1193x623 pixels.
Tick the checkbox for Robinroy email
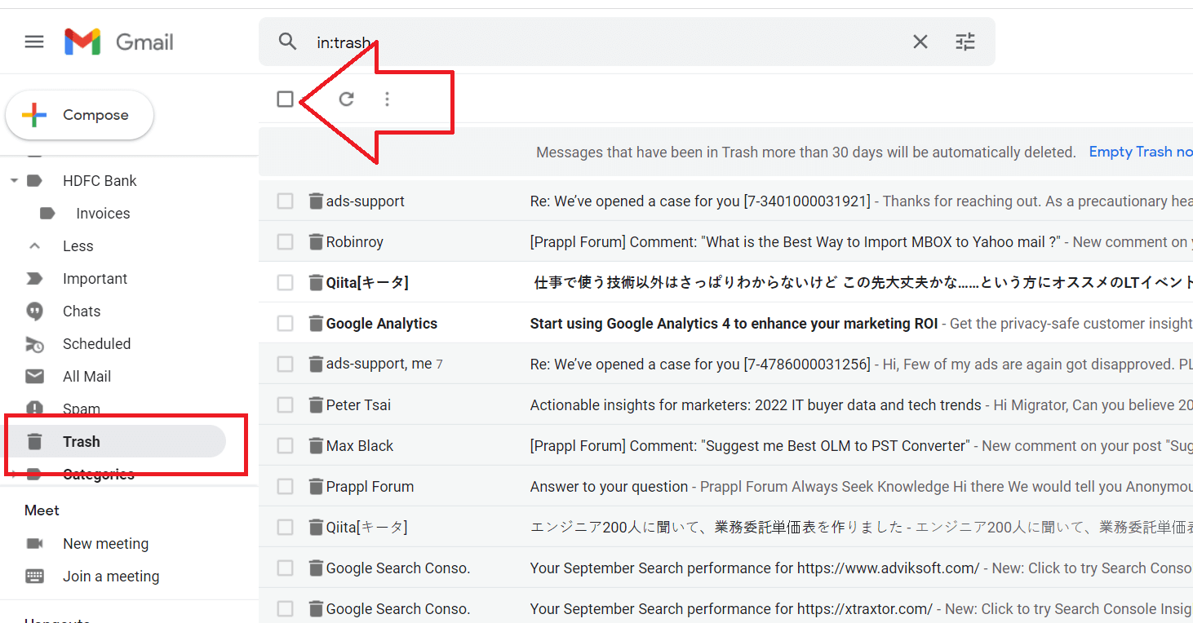(x=285, y=241)
